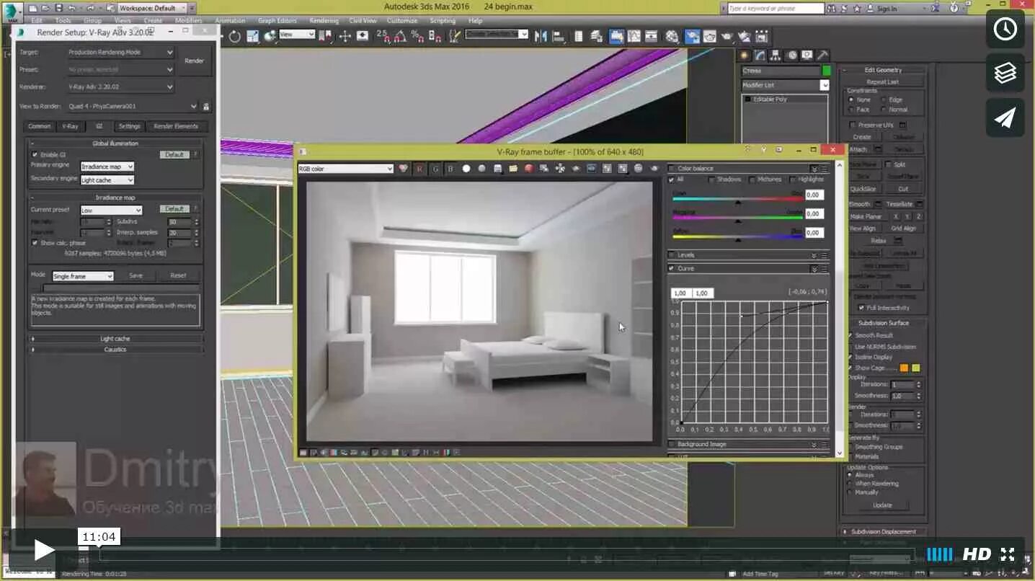Open the Render Elements tab

click(176, 126)
